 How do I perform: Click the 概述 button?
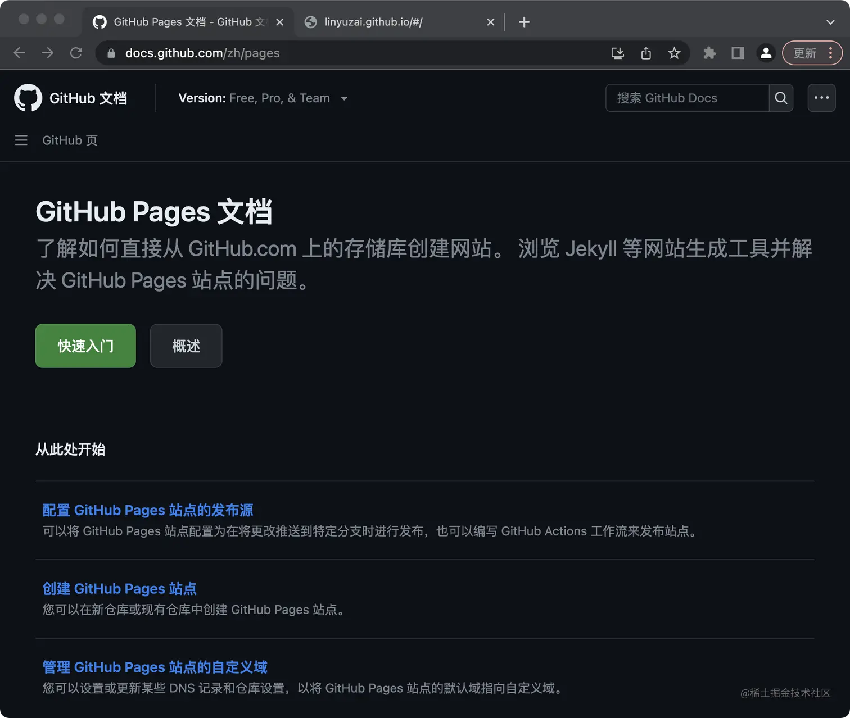186,346
